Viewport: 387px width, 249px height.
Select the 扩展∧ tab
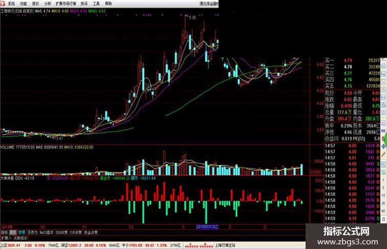tap(6, 238)
